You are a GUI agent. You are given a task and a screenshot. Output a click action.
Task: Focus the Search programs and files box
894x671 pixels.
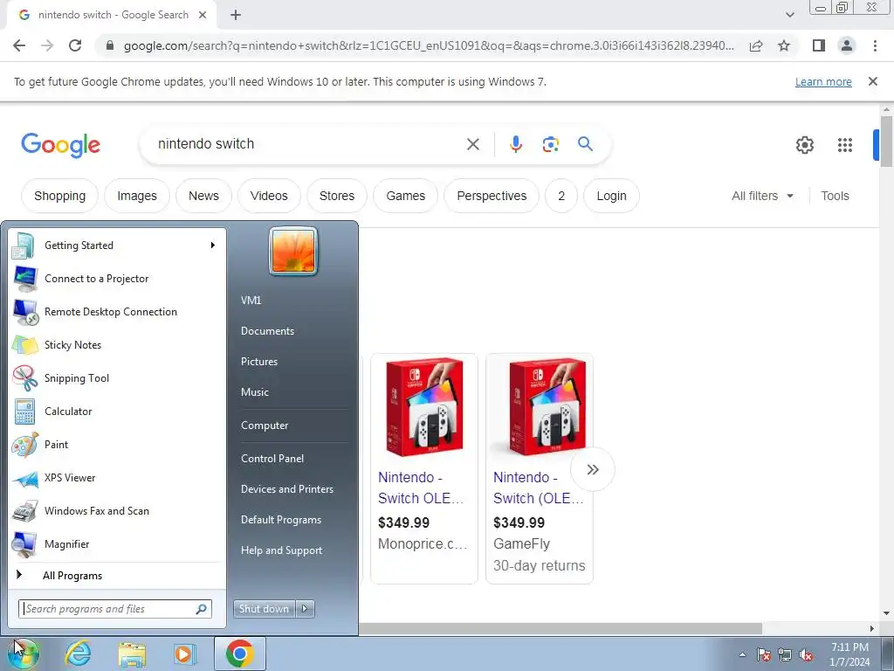coord(115,609)
